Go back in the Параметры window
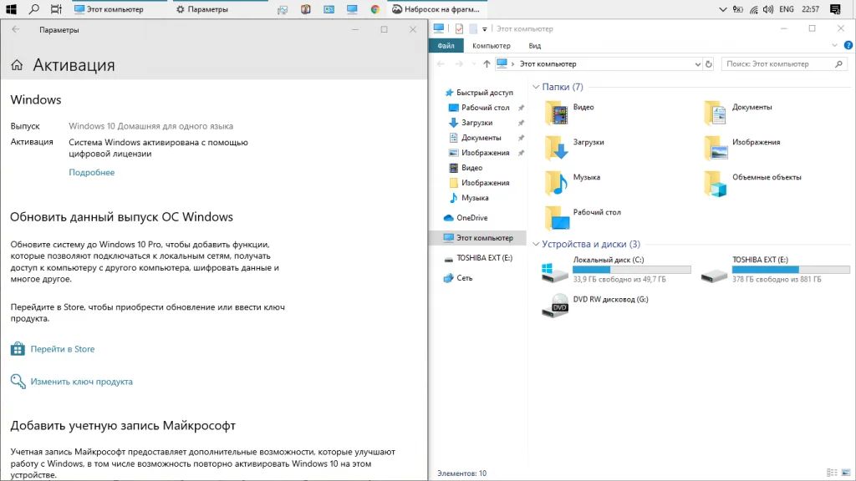The height and width of the screenshot is (481, 856). tap(15, 29)
